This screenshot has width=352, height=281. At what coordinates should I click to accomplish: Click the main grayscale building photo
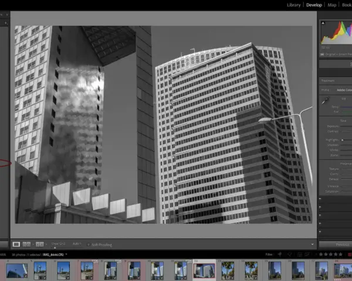click(x=164, y=125)
